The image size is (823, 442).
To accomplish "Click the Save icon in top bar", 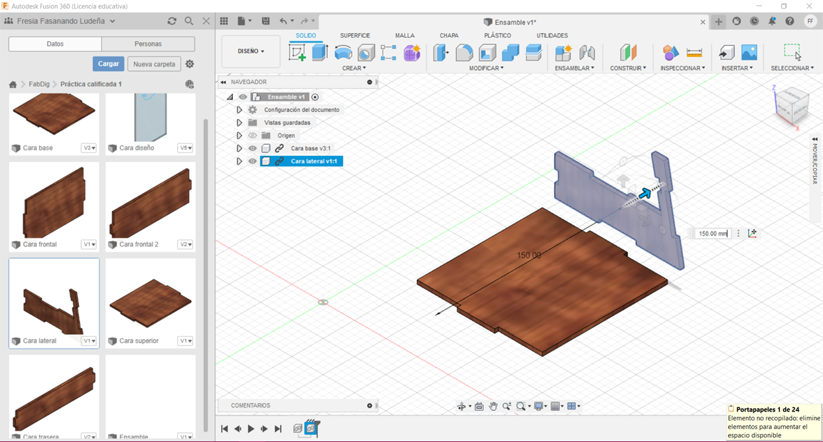I will point(265,21).
